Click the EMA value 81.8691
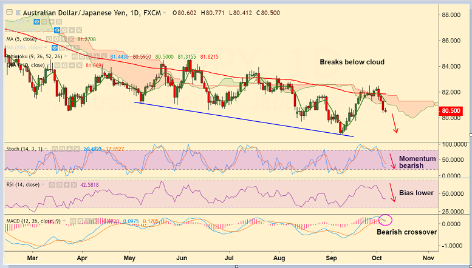 (x=95, y=65)
